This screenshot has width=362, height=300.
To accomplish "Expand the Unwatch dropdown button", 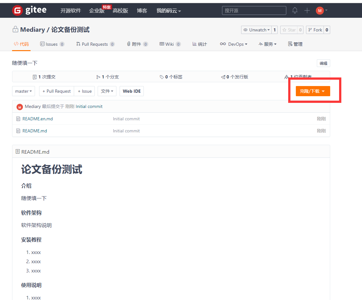I will point(256,30).
